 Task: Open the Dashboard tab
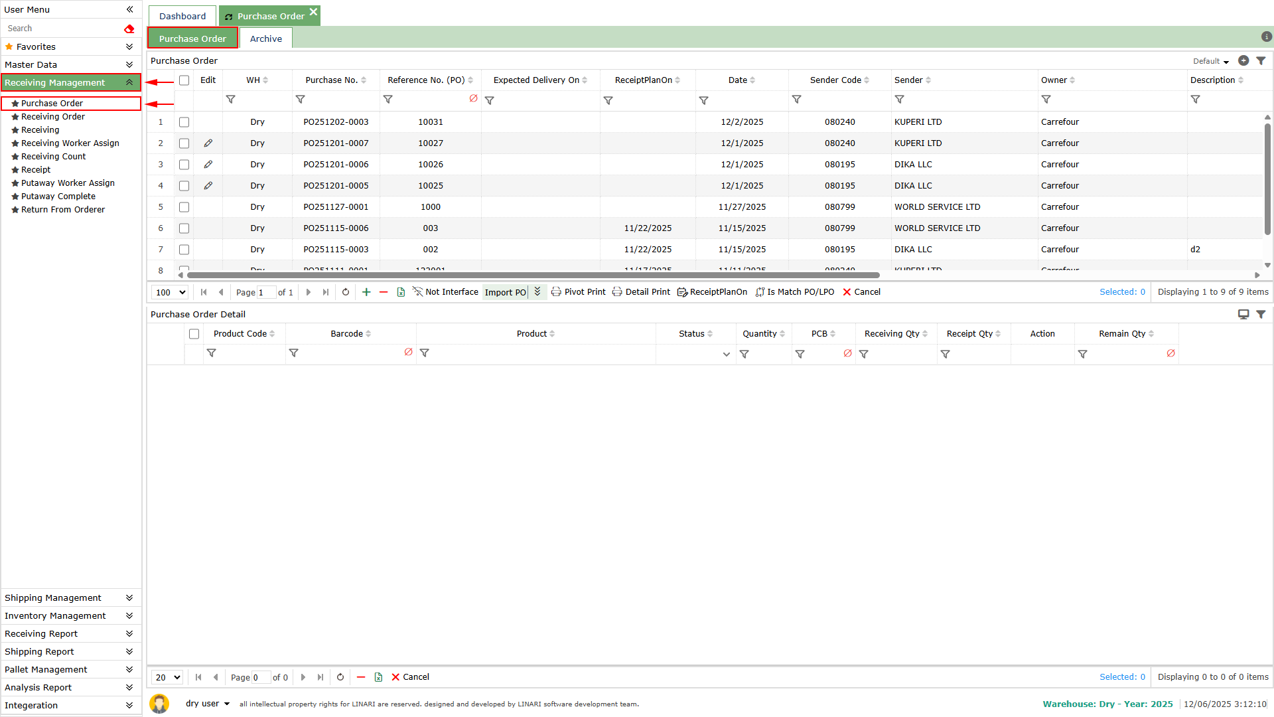pos(182,16)
